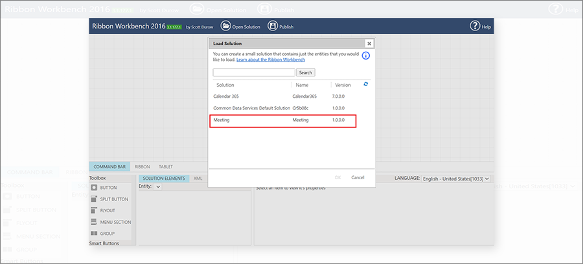The image size is (583, 264).
Task: Click the Calendar365 name cell
Action: [x=304, y=96]
